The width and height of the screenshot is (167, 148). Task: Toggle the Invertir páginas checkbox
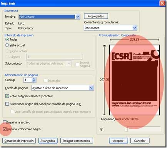[77, 64]
